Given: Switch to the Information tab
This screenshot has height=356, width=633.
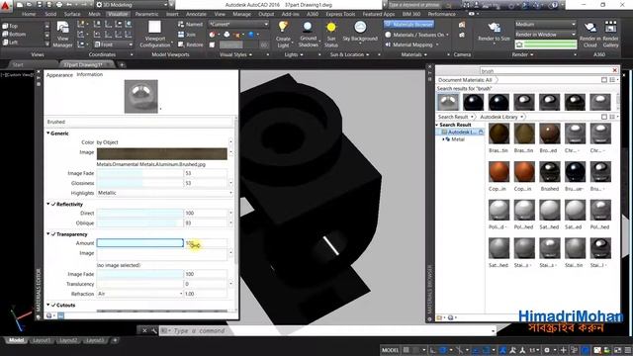Looking at the screenshot, I should pos(90,75).
